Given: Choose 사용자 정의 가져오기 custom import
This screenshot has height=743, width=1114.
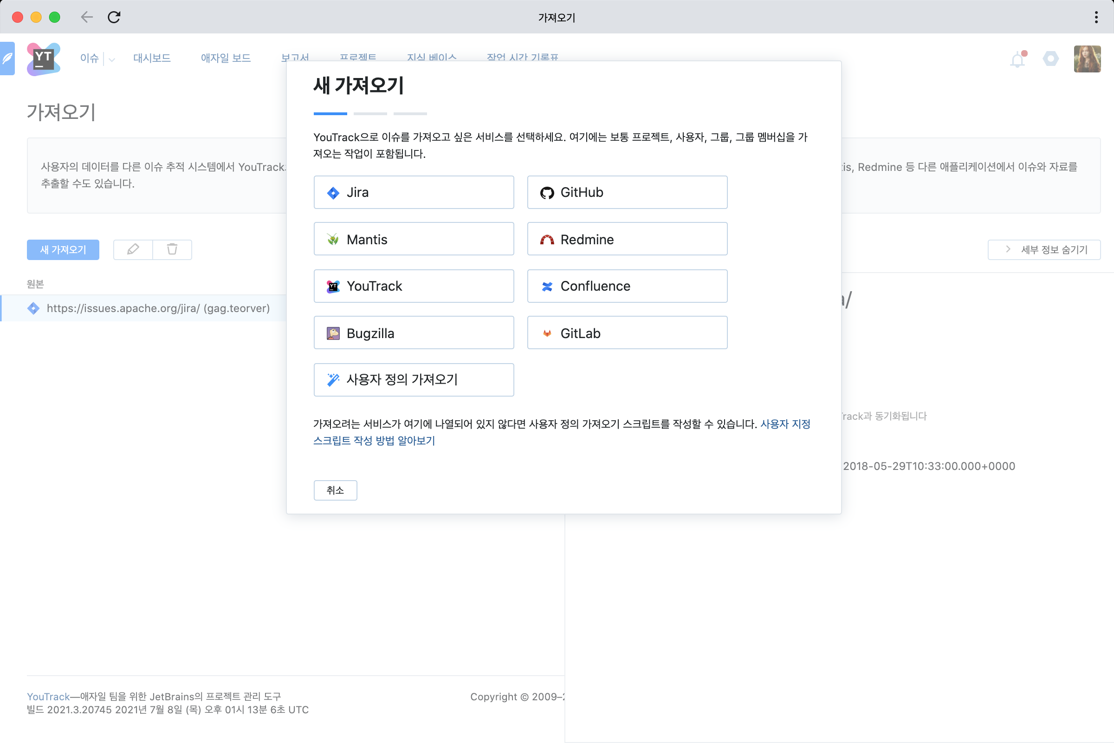Looking at the screenshot, I should click(x=414, y=379).
